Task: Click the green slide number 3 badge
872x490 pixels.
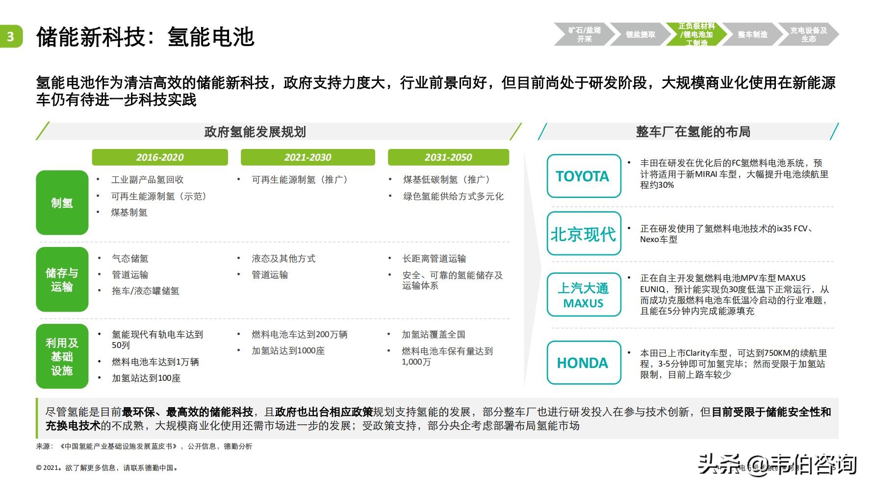Action: click(x=11, y=36)
